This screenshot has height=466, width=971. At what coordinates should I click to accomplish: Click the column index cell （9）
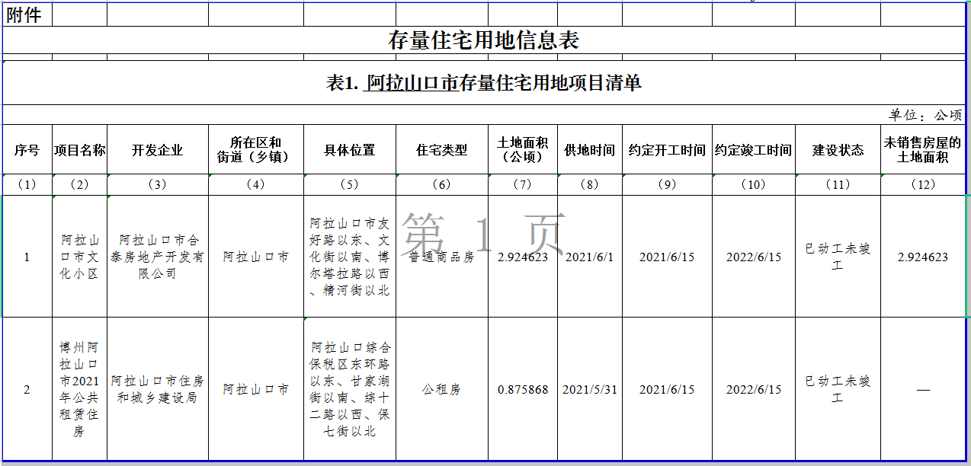(667, 184)
